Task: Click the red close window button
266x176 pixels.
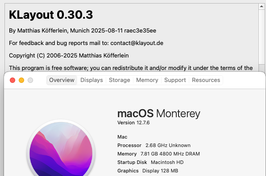Action: (12, 80)
